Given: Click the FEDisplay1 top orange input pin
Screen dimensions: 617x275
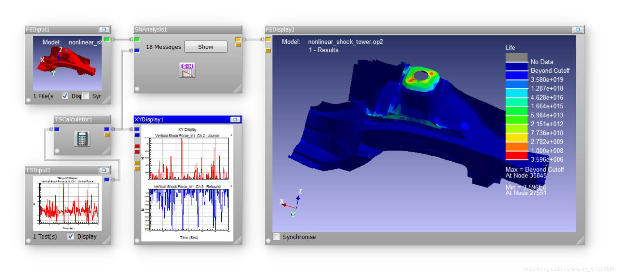Looking at the screenshot, I should point(268,39).
